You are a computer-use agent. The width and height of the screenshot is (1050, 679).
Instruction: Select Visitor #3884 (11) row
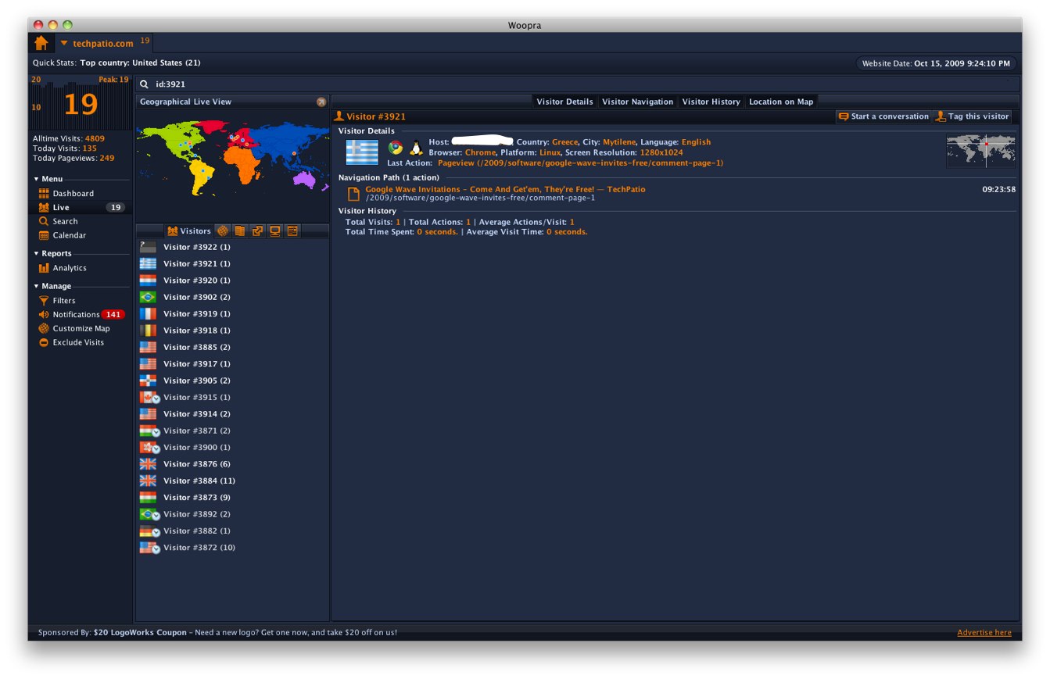[x=232, y=481]
